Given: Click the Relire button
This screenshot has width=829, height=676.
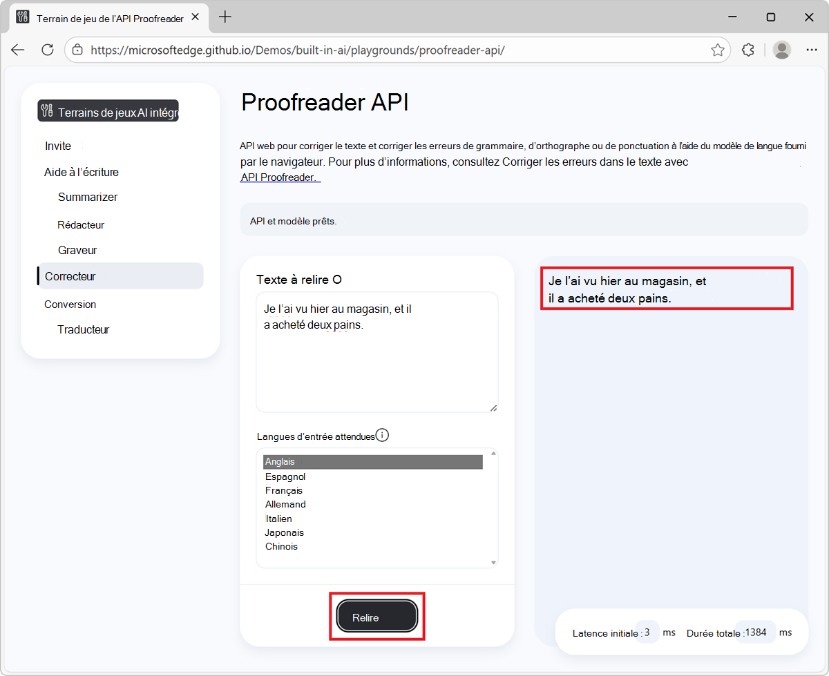Looking at the screenshot, I should click(x=377, y=617).
